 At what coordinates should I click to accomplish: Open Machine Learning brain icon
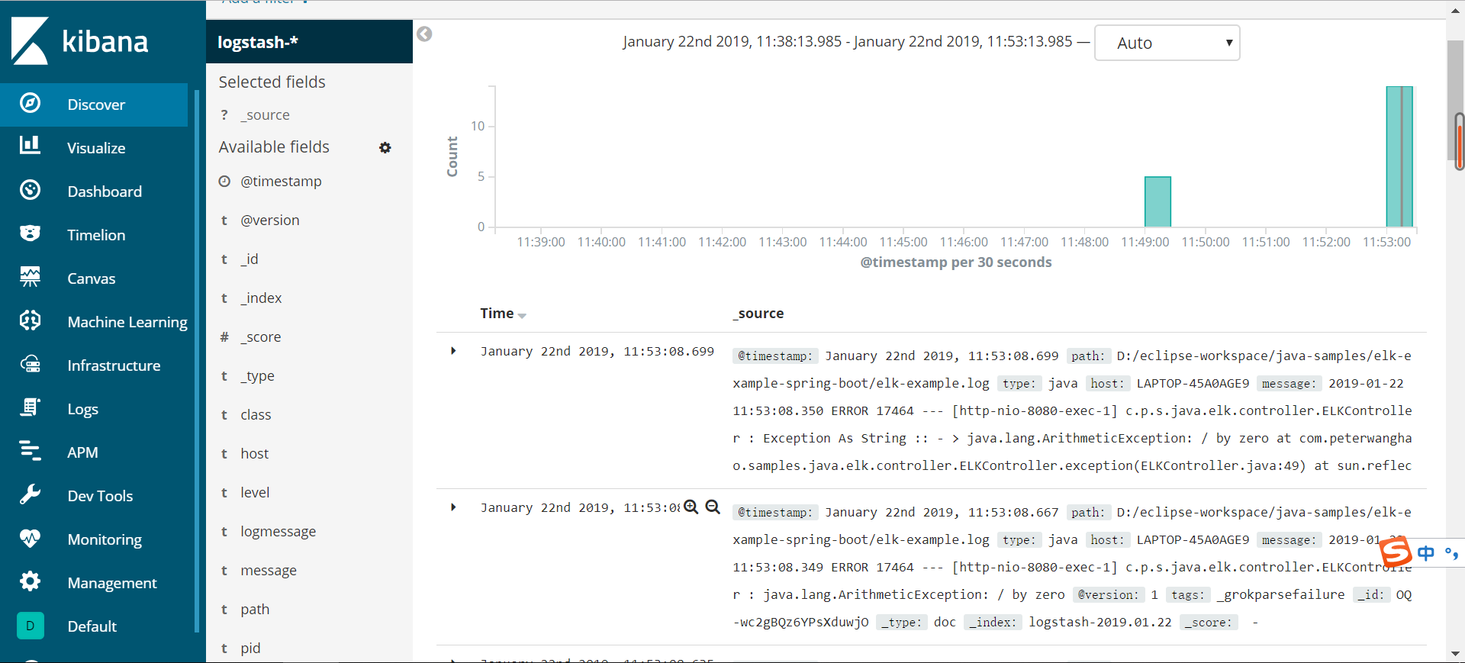click(31, 320)
